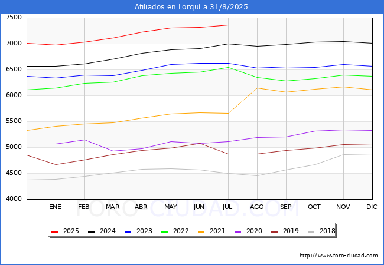The width and height of the screenshot is (384, 265).
Task: Click the AGO month axis label
Action: (256, 207)
